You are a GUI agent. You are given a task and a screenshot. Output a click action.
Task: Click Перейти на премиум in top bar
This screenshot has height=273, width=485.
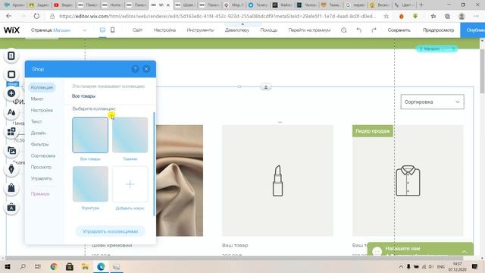[x=309, y=30]
